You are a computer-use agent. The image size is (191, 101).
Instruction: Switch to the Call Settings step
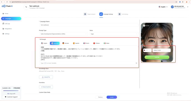123,14
